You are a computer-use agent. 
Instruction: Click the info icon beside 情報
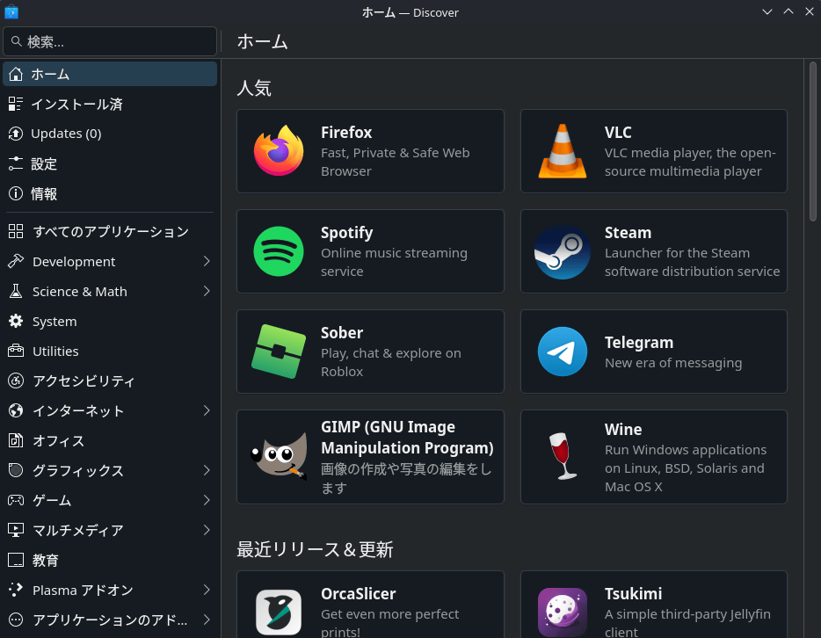pyautogui.click(x=16, y=193)
